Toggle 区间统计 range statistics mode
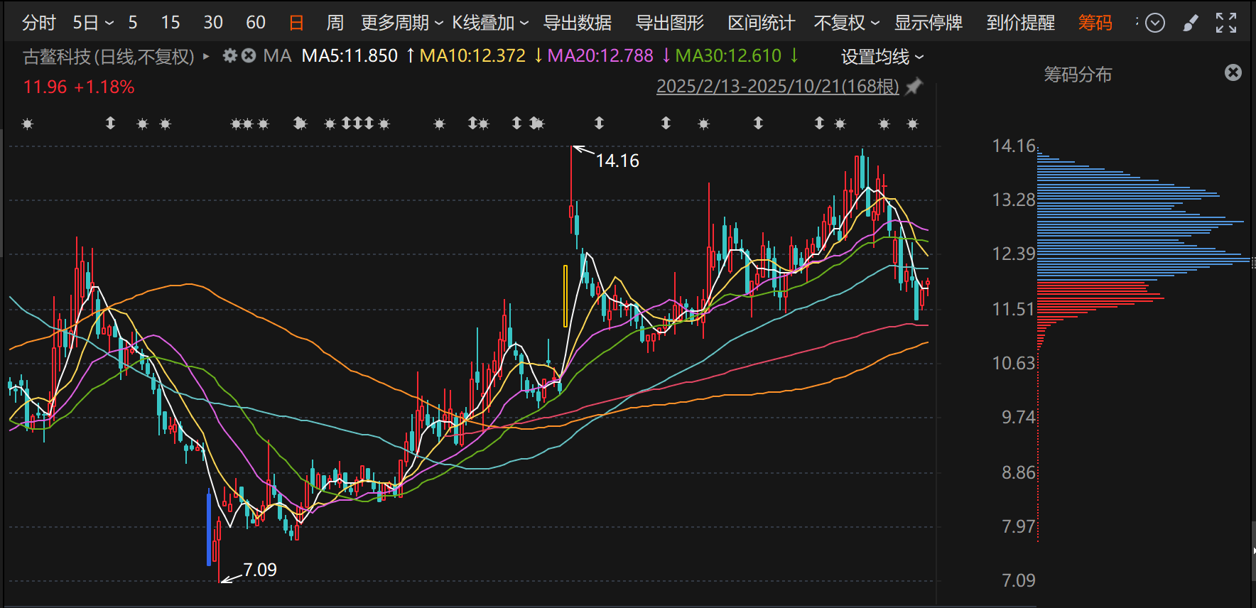 pyautogui.click(x=761, y=23)
